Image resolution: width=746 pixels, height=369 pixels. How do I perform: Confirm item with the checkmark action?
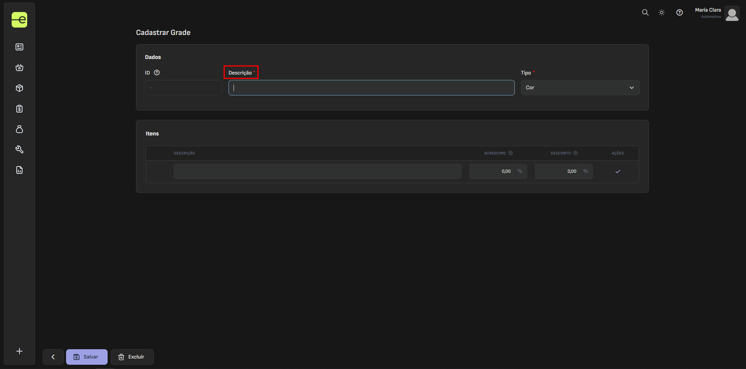pyautogui.click(x=617, y=172)
